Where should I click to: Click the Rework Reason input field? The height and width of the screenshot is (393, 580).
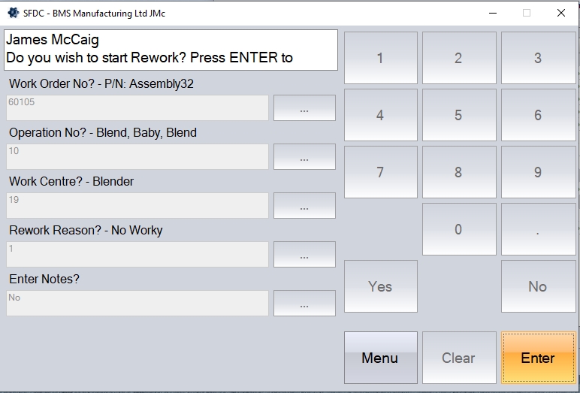(x=137, y=255)
